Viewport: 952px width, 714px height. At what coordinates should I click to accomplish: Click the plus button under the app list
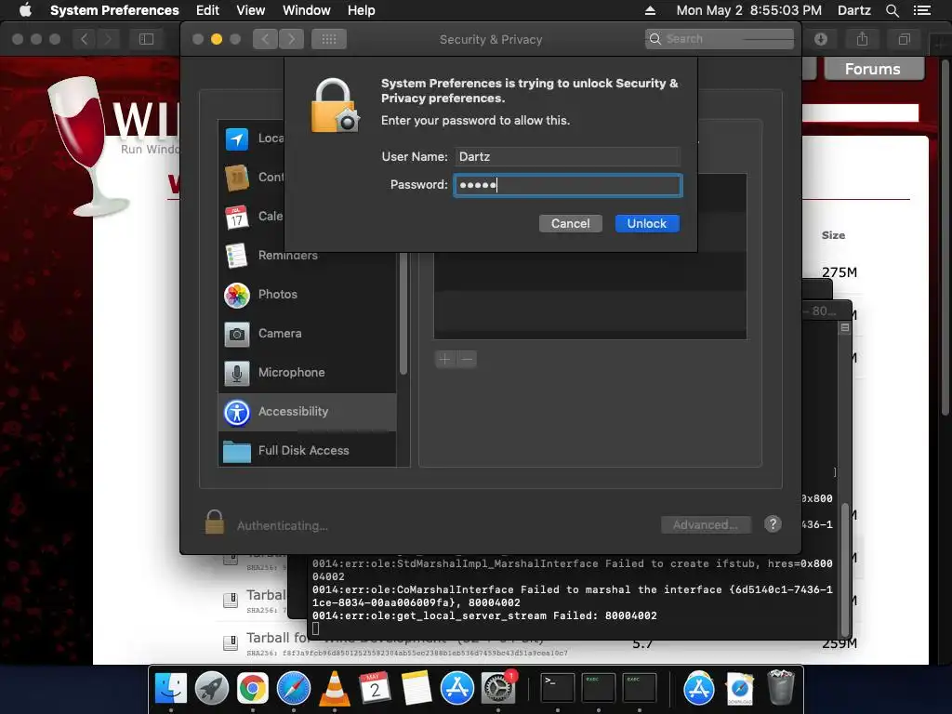coord(445,360)
